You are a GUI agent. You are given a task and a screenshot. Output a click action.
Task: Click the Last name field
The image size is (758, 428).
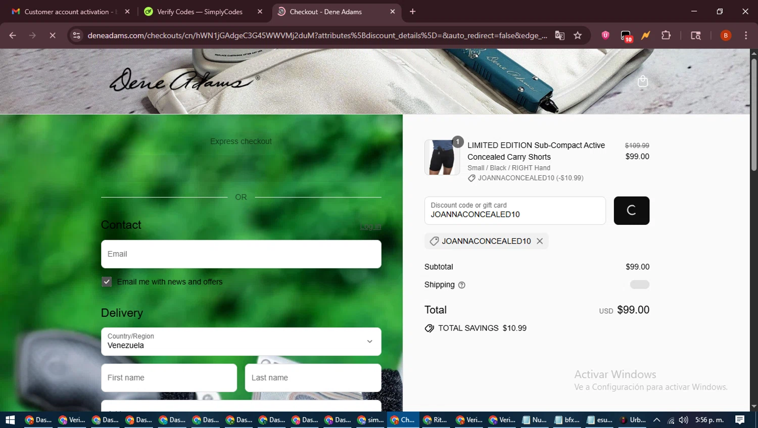point(313,378)
